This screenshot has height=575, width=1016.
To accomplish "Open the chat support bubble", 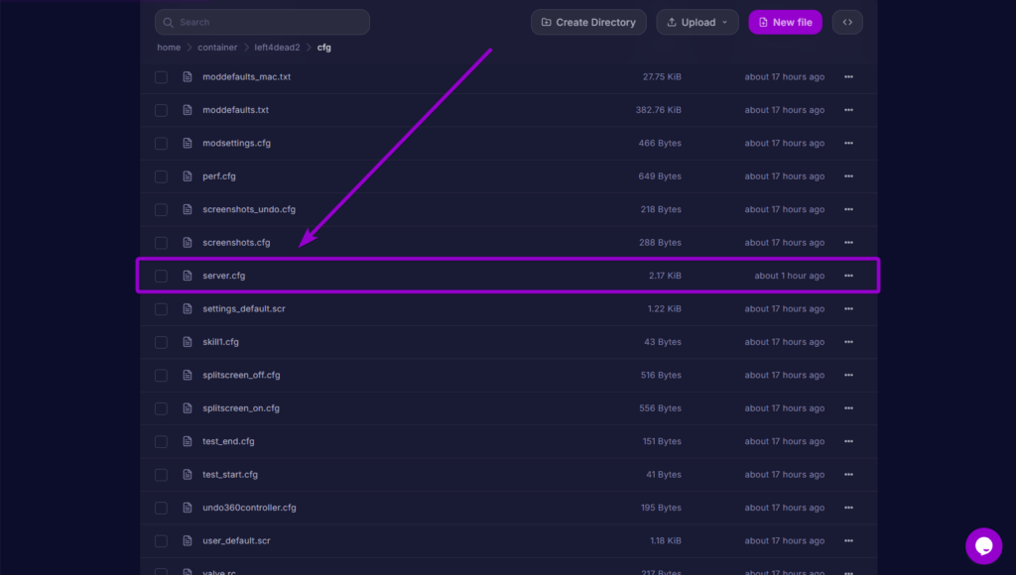I will click(x=983, y=545).
